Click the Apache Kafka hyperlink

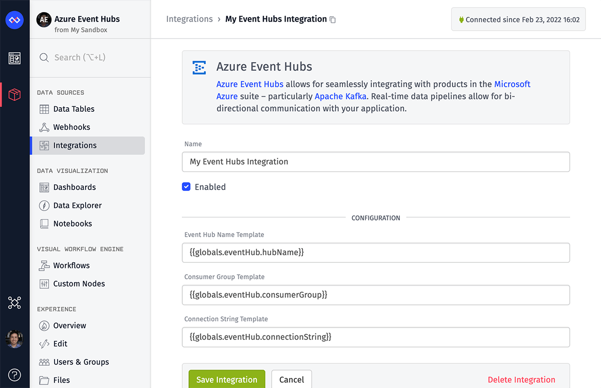click(341, 96)
